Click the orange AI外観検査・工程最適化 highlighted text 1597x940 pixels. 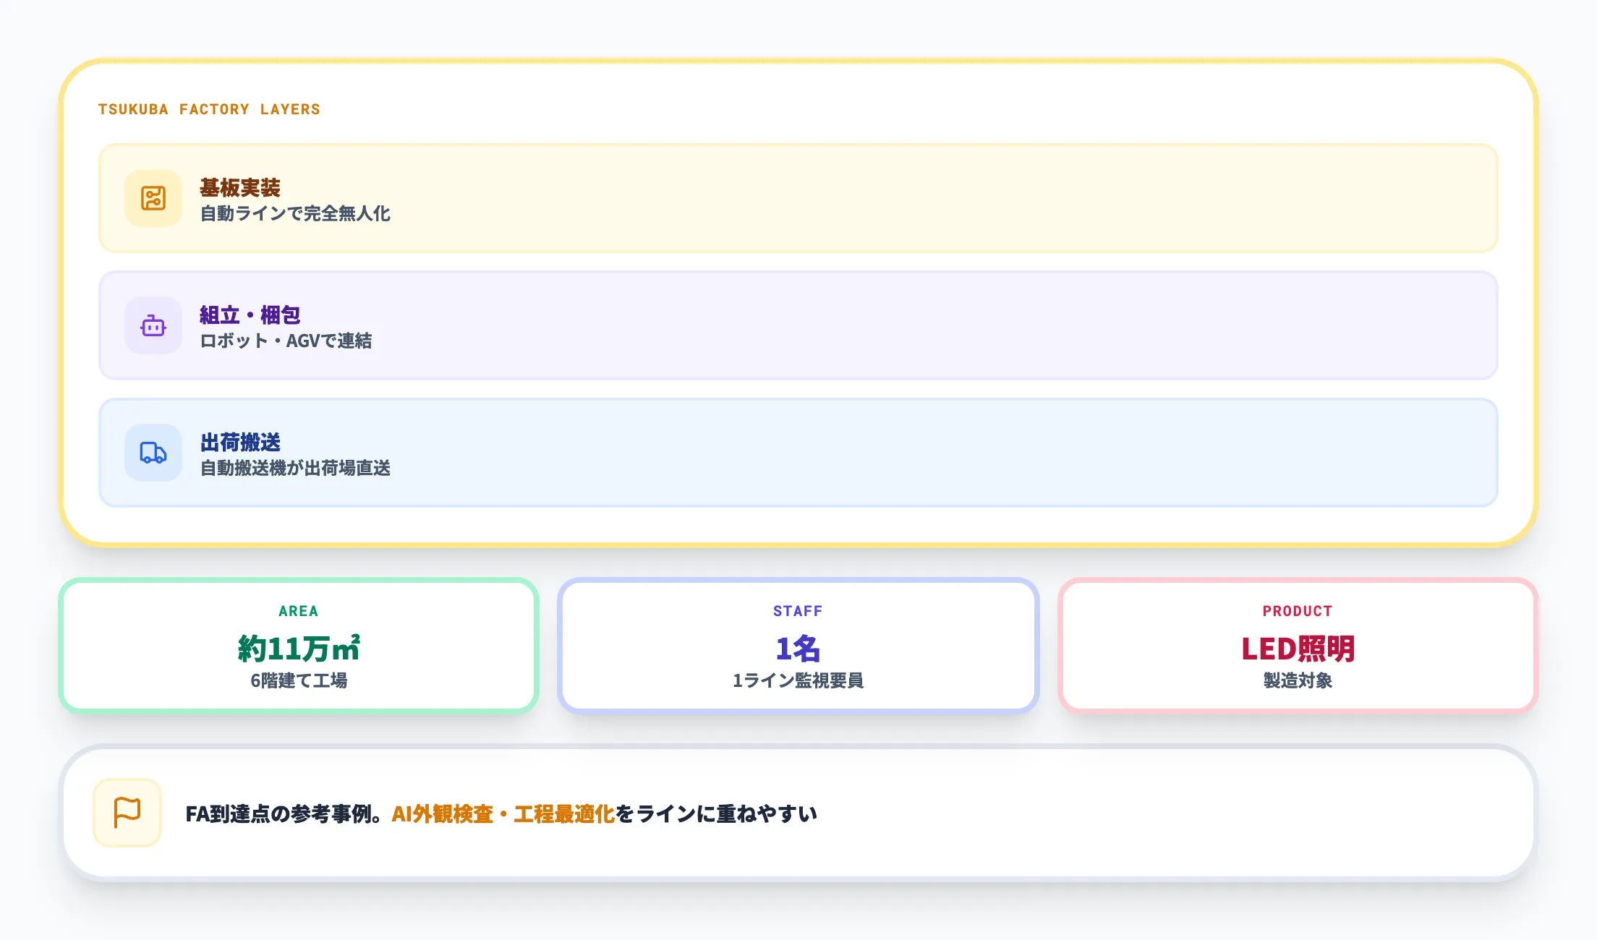503,814
